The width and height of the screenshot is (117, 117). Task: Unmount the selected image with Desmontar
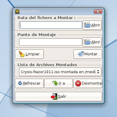click(88, 83)
